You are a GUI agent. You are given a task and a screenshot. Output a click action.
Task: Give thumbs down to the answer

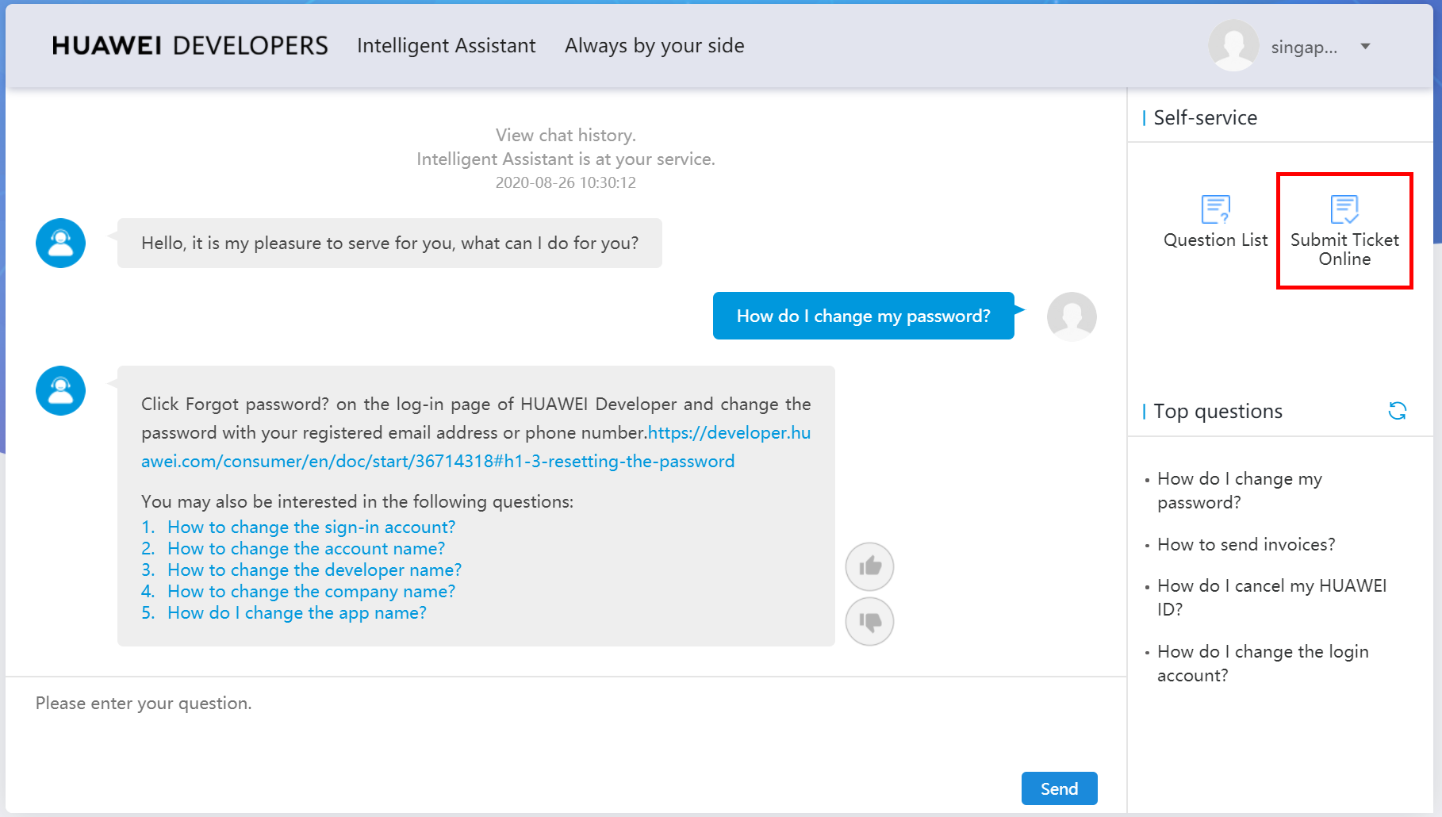pyautogui.click(x=869, y=621)
